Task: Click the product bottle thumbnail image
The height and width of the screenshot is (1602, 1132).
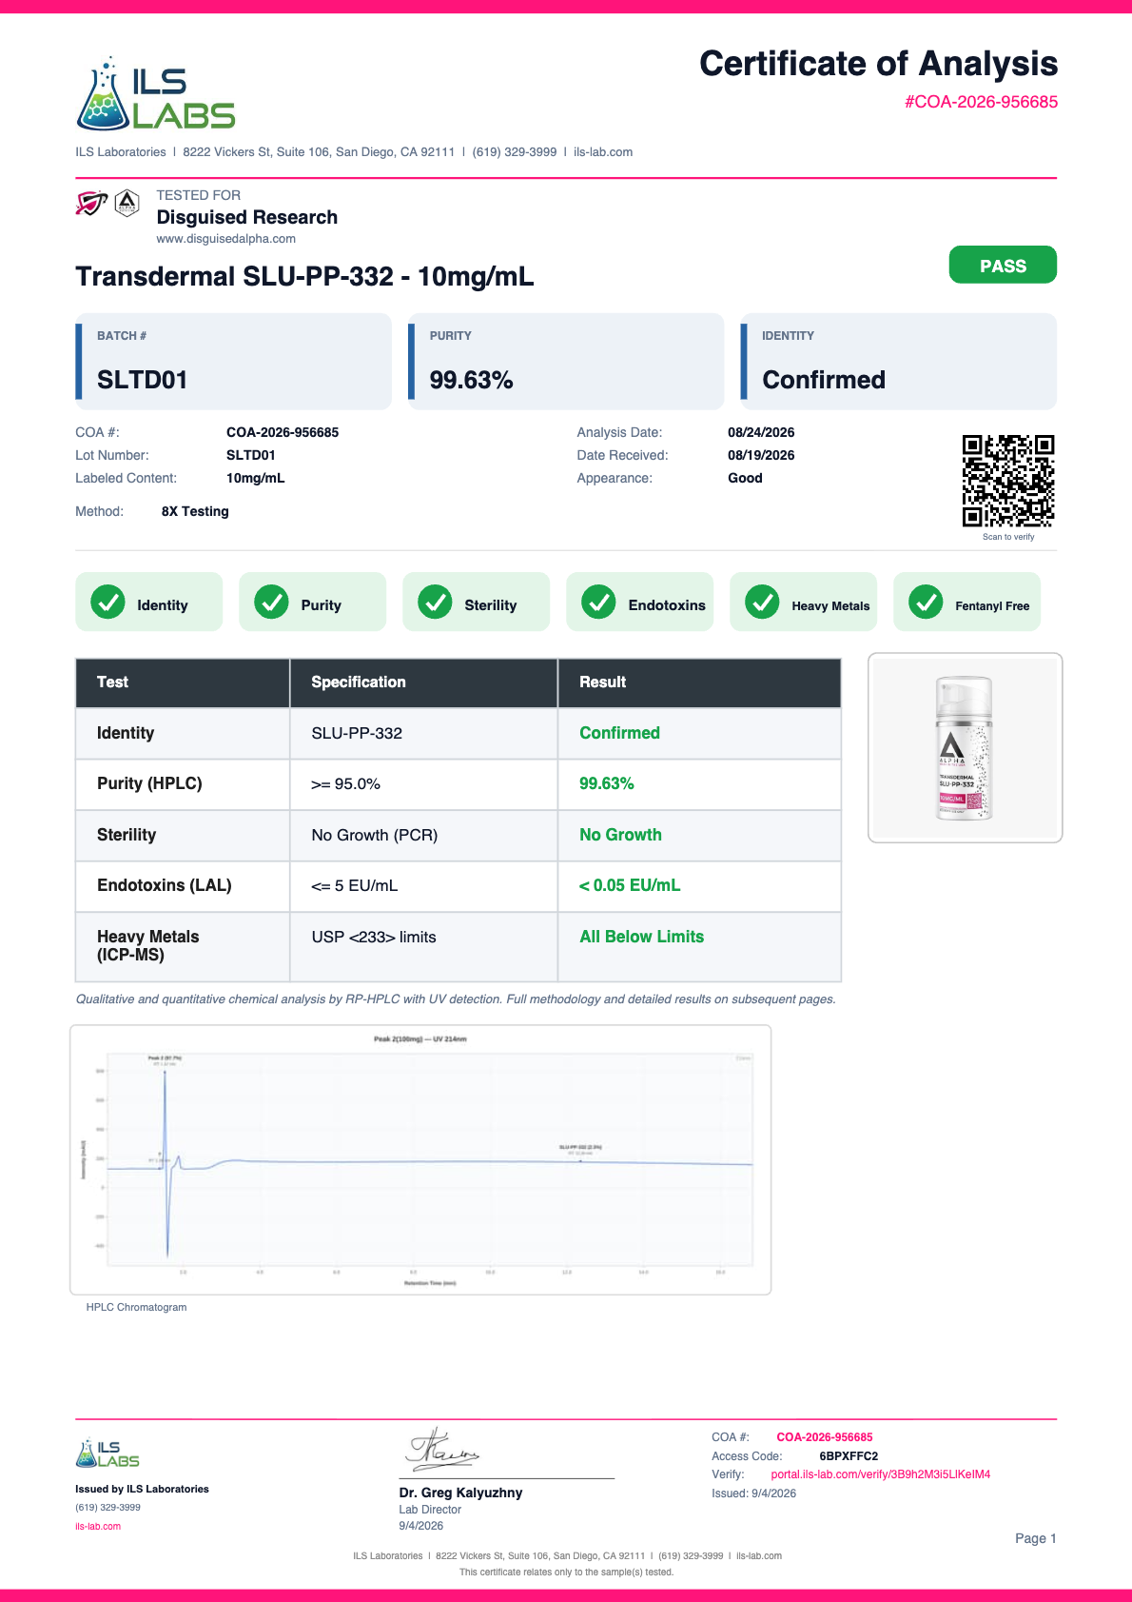Action: [x=965, y=748]
